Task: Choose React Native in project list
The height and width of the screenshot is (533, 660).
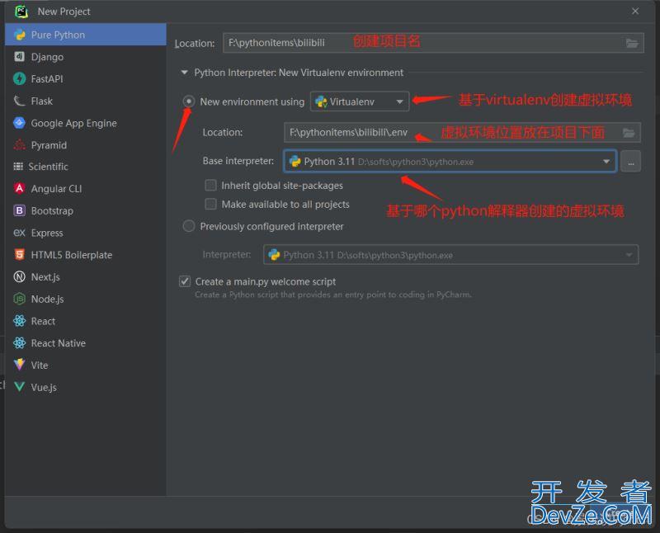Action: click(x=86, y=342)
